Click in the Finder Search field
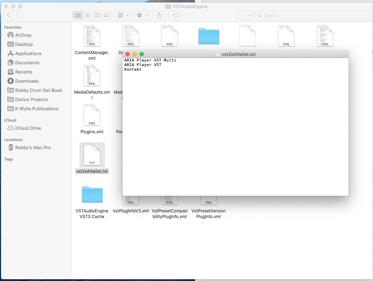 pyautogui.click(x=313, y=15)
